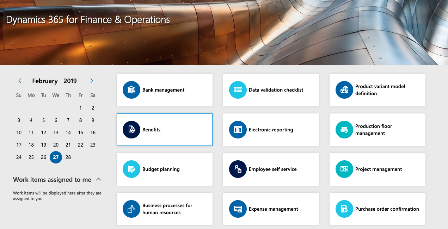Go to next month in calendar
Viewport: 448px width, 229px height.
click(x=92, y=81)
